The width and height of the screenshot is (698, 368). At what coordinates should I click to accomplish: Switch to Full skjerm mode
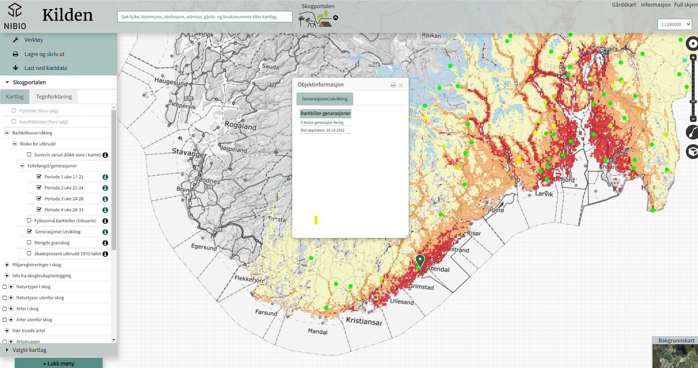pos(686,5)
